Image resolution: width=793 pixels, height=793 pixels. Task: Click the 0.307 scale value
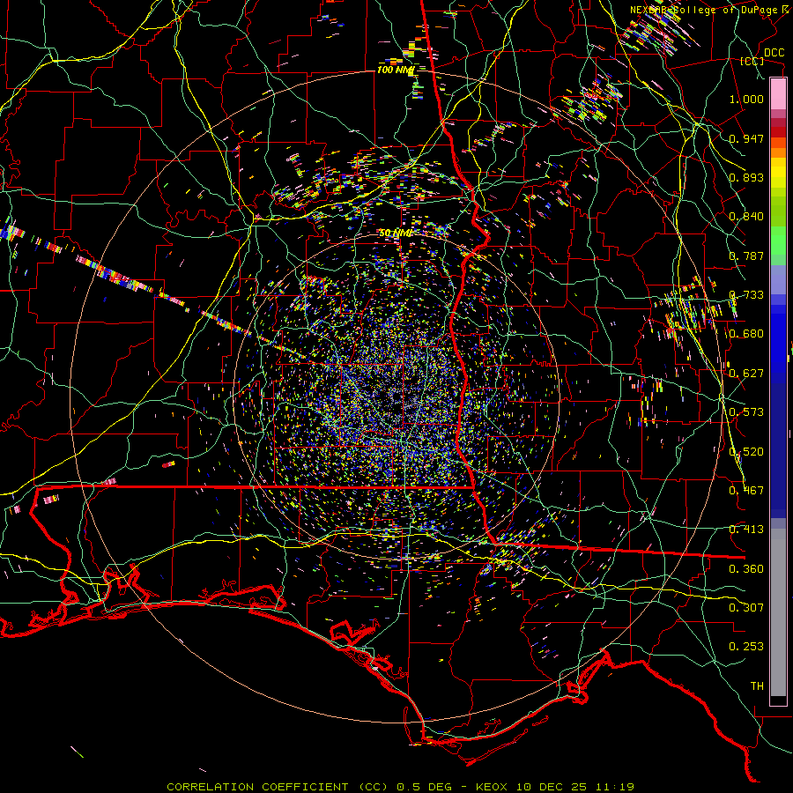tap(746, 608)
